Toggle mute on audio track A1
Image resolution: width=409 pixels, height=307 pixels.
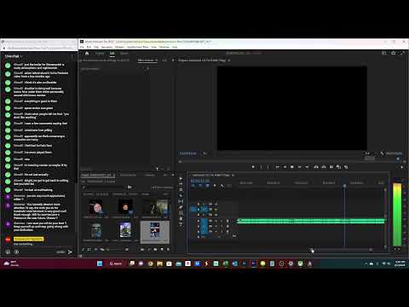[x=216, y=221]
